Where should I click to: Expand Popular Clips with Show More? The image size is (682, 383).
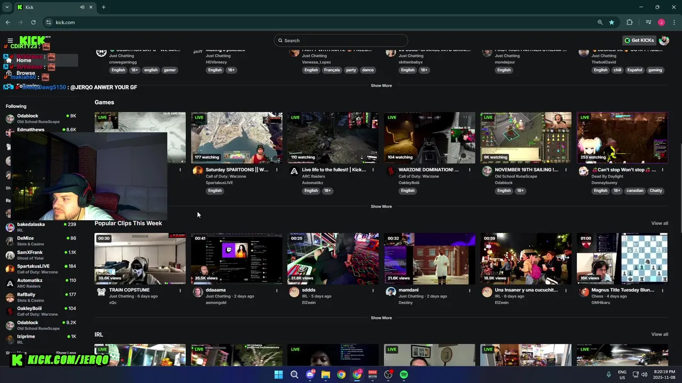coord(381,318)
